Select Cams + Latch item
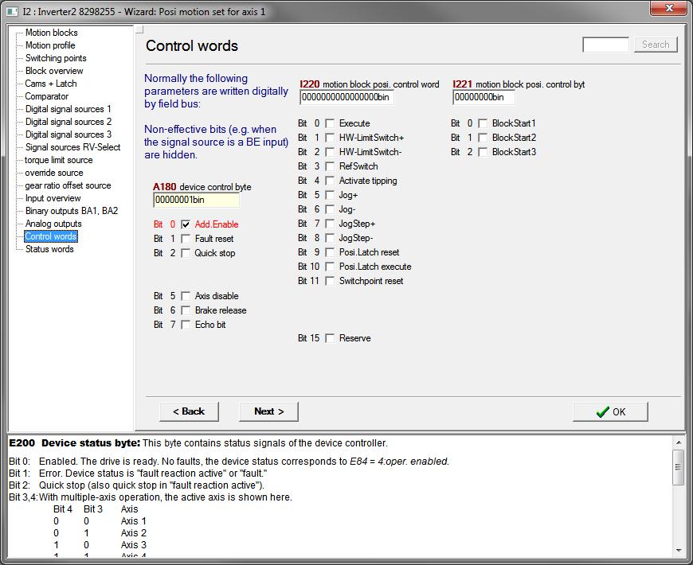This screenshot has height=565, width=693. 50,84
